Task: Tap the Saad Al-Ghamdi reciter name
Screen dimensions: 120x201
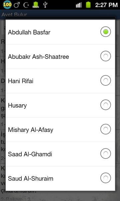Action: tap(30, 154)
